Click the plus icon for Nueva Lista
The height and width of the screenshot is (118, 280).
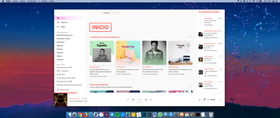[x=58, y=90]
